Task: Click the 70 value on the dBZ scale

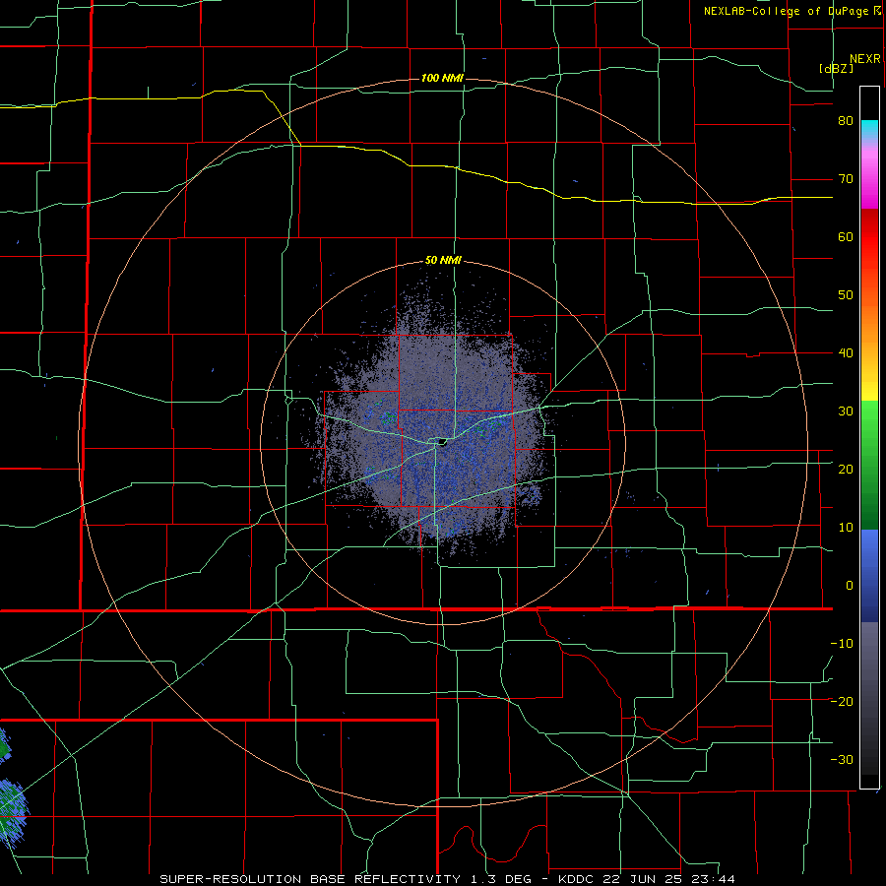Action: point(846,179)
